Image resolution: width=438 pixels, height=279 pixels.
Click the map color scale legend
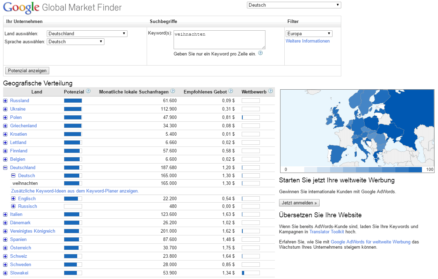click(357, 169)
